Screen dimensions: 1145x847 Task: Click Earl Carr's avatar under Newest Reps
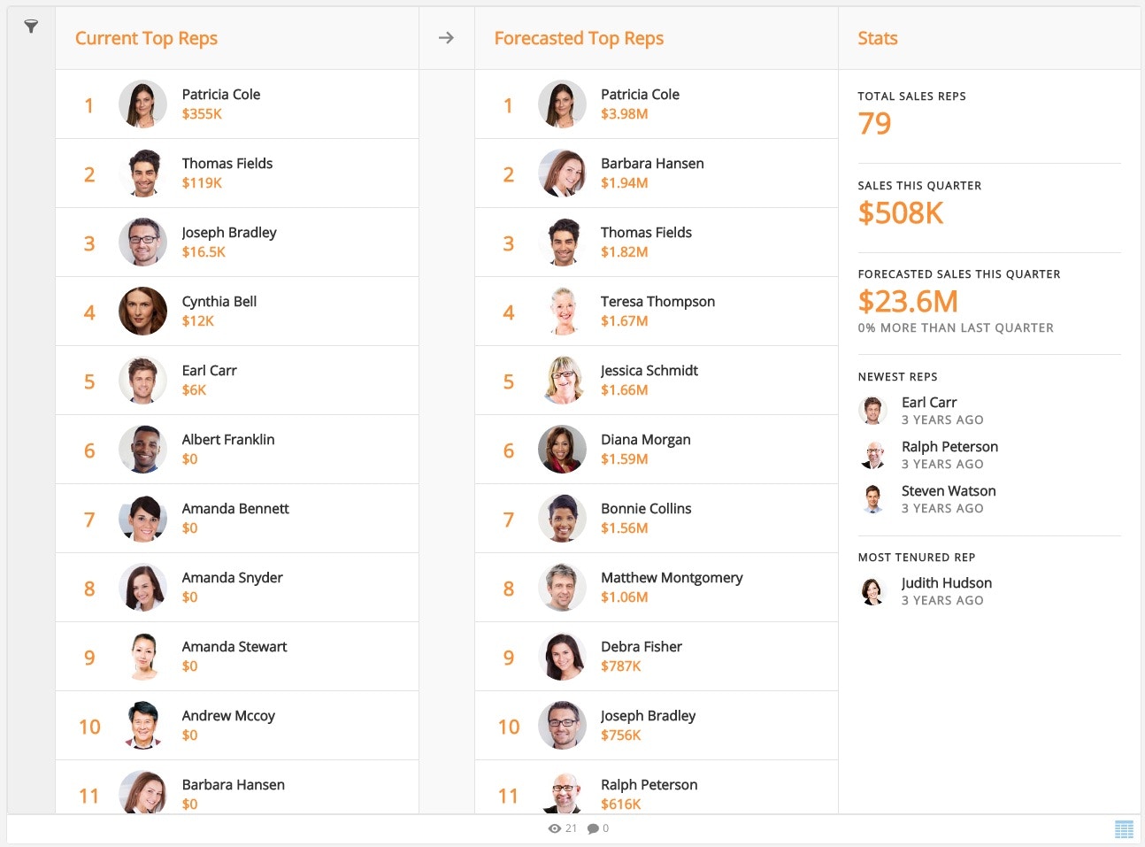tap(872, 410)
